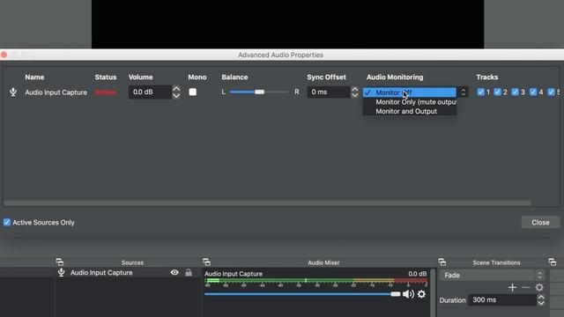
Task: Click the Volume stepper arrows
Action: (176, 92)
